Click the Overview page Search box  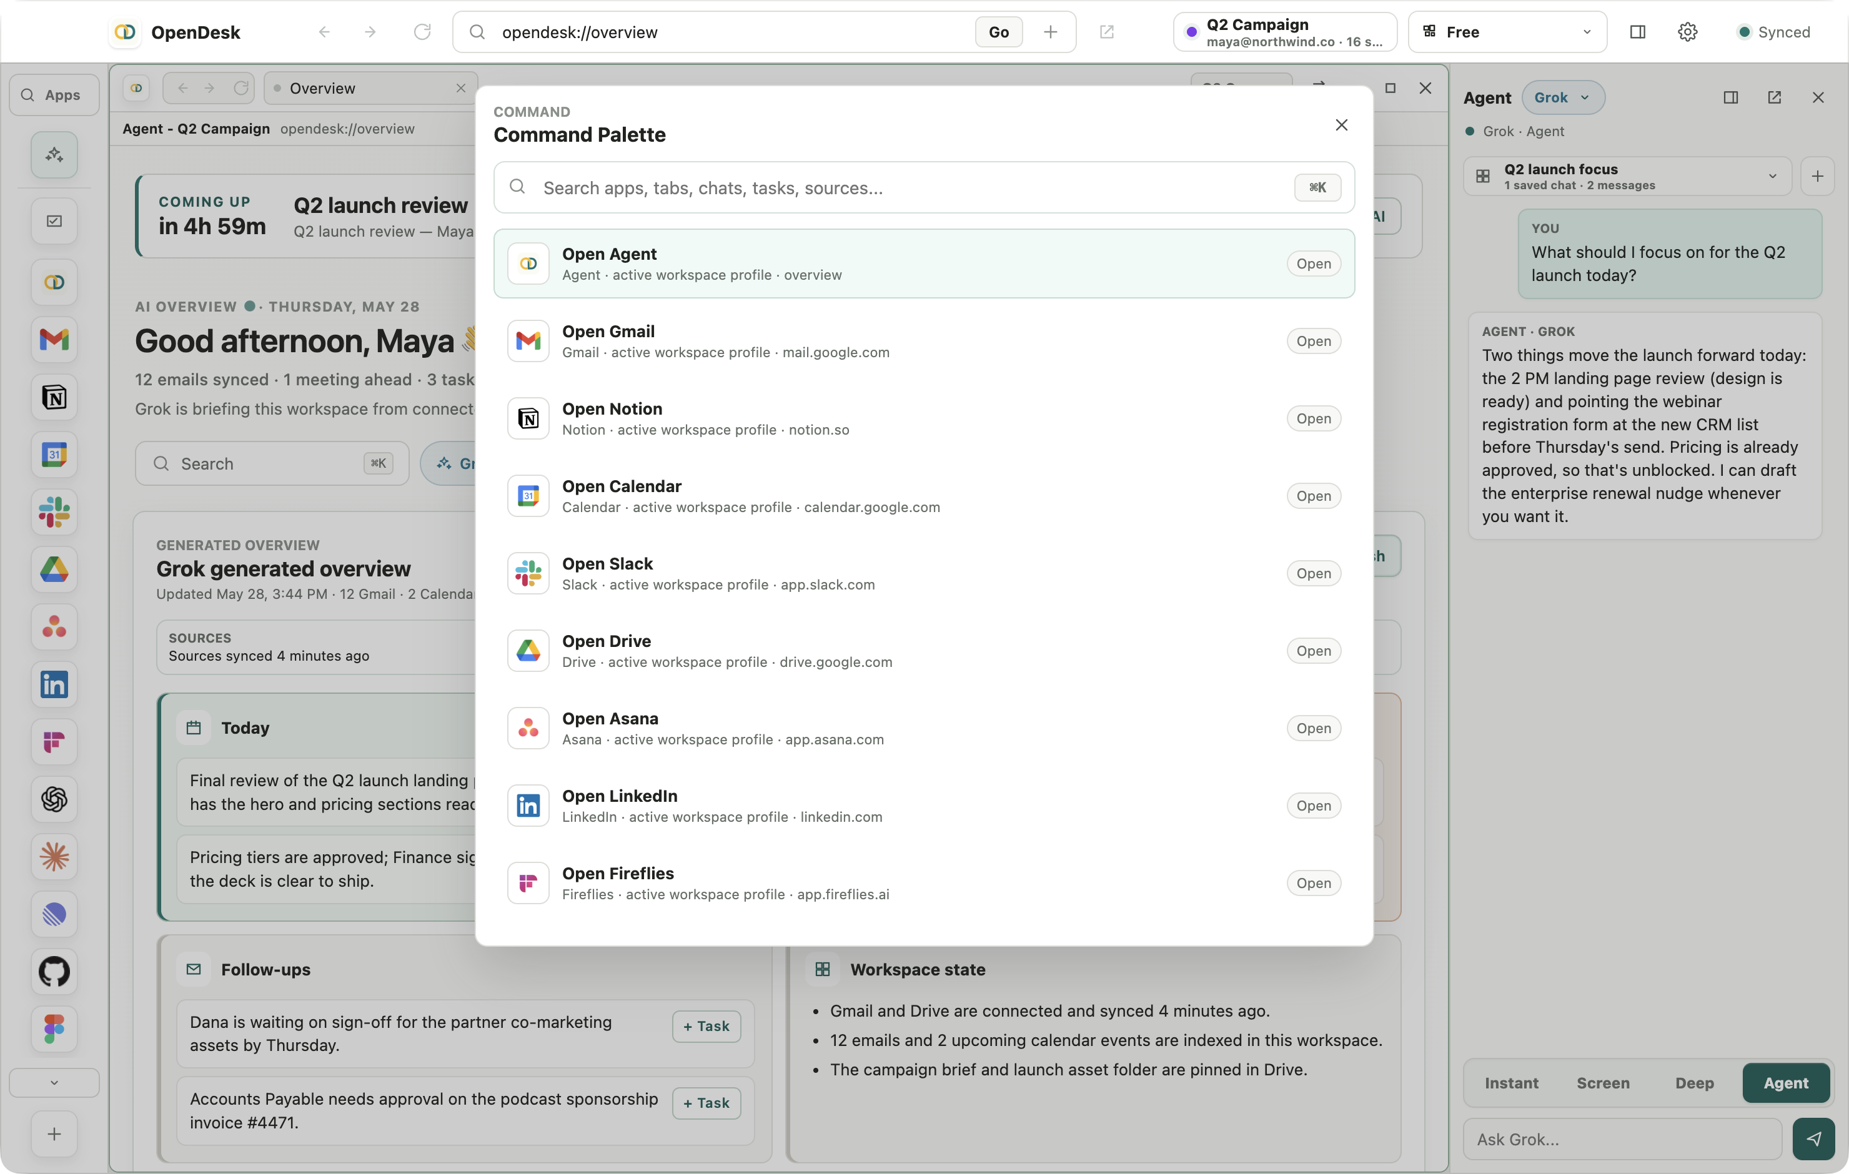click(272, 463)
